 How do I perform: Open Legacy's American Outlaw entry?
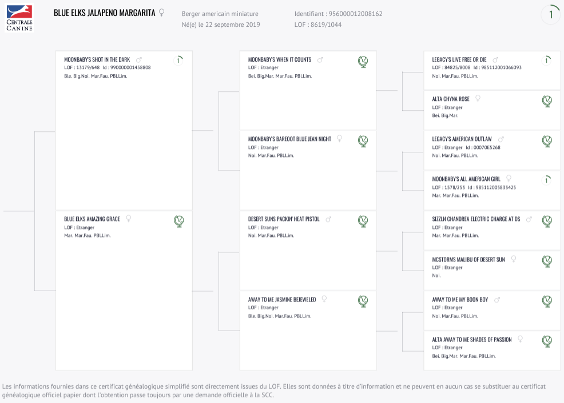pos(462,139)
